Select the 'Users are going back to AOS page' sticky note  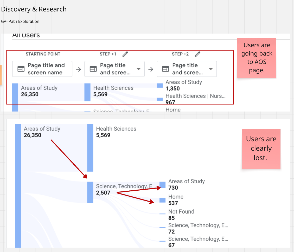pos(257,58)
